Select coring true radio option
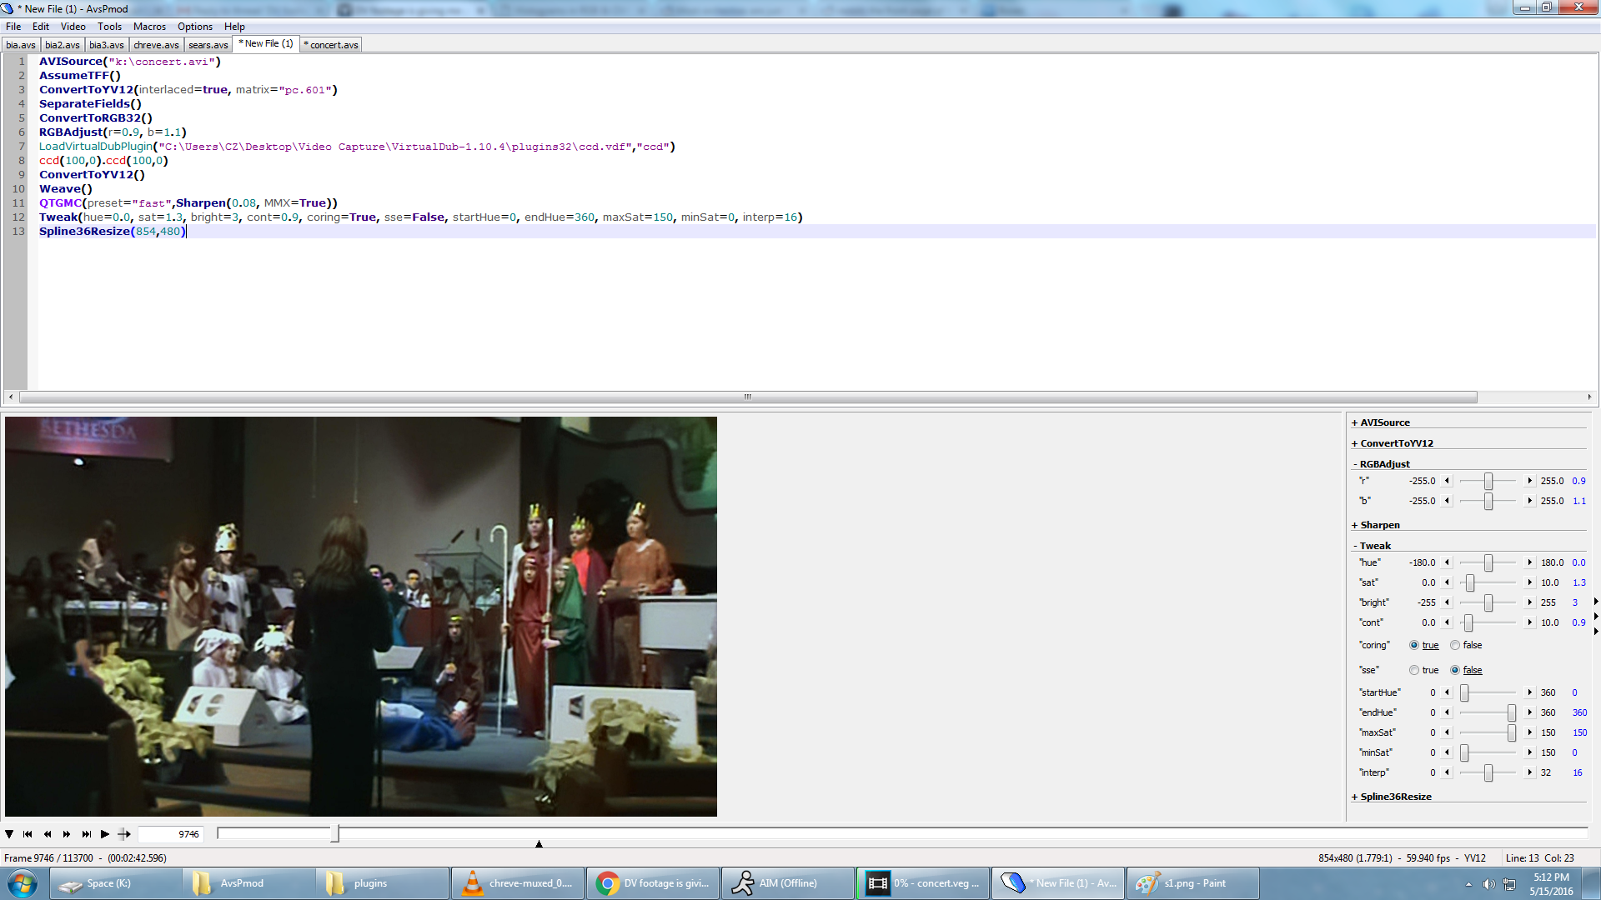The image size is (1601, 900). point(1414,645)
